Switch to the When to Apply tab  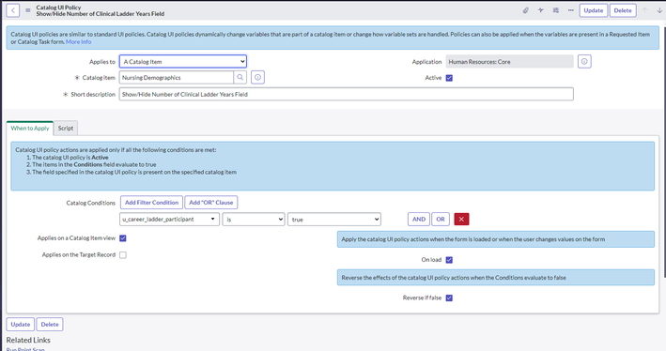(x=30, y=129)
